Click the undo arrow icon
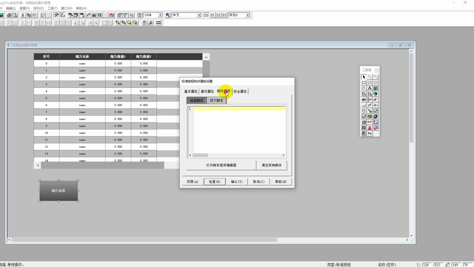 43,15
